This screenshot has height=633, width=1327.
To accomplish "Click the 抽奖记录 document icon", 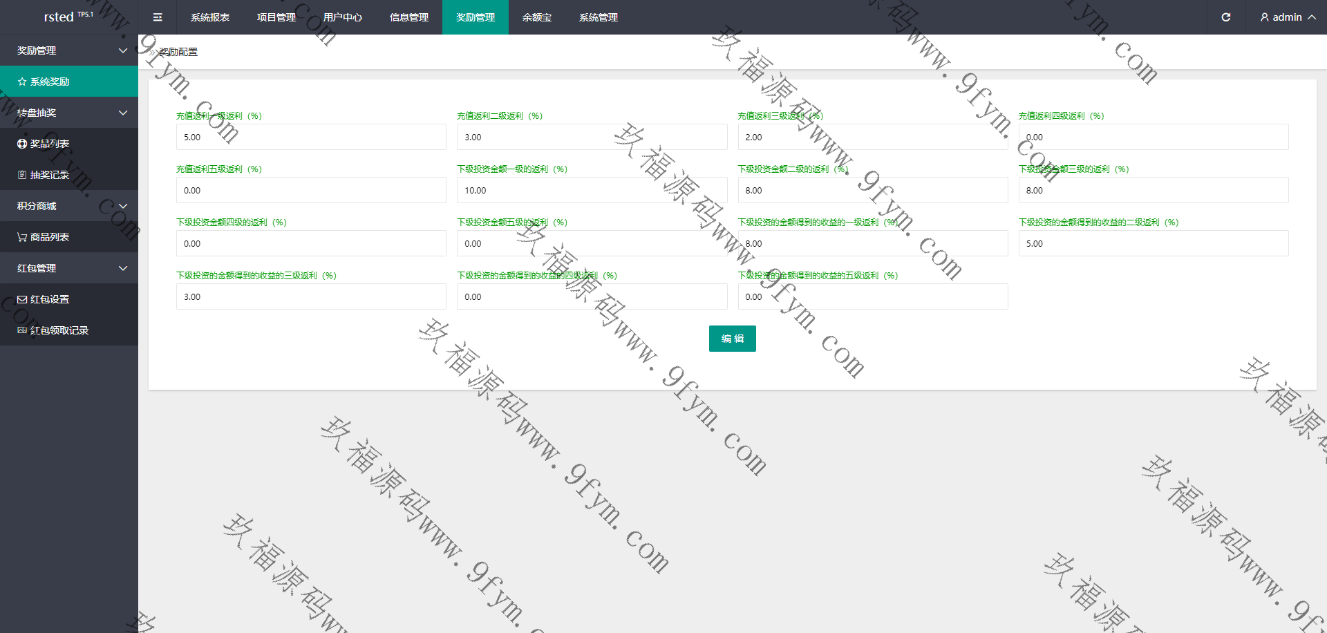I will point(22,175).
